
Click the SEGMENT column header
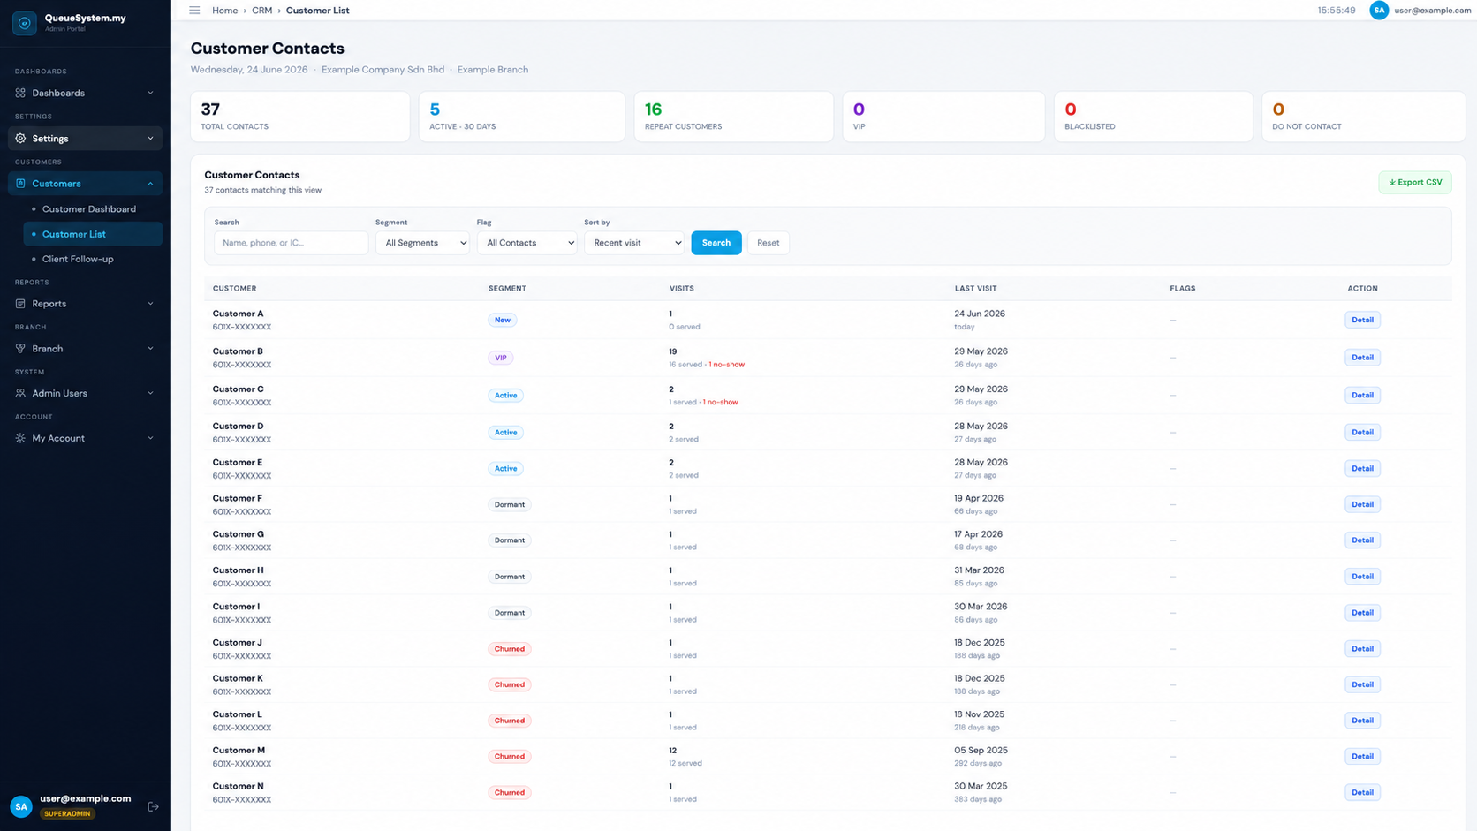tap(507, 289)
